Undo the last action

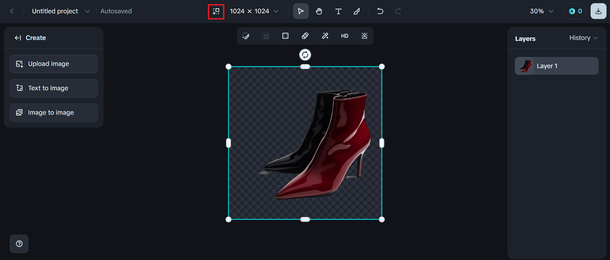coord(380,11)
